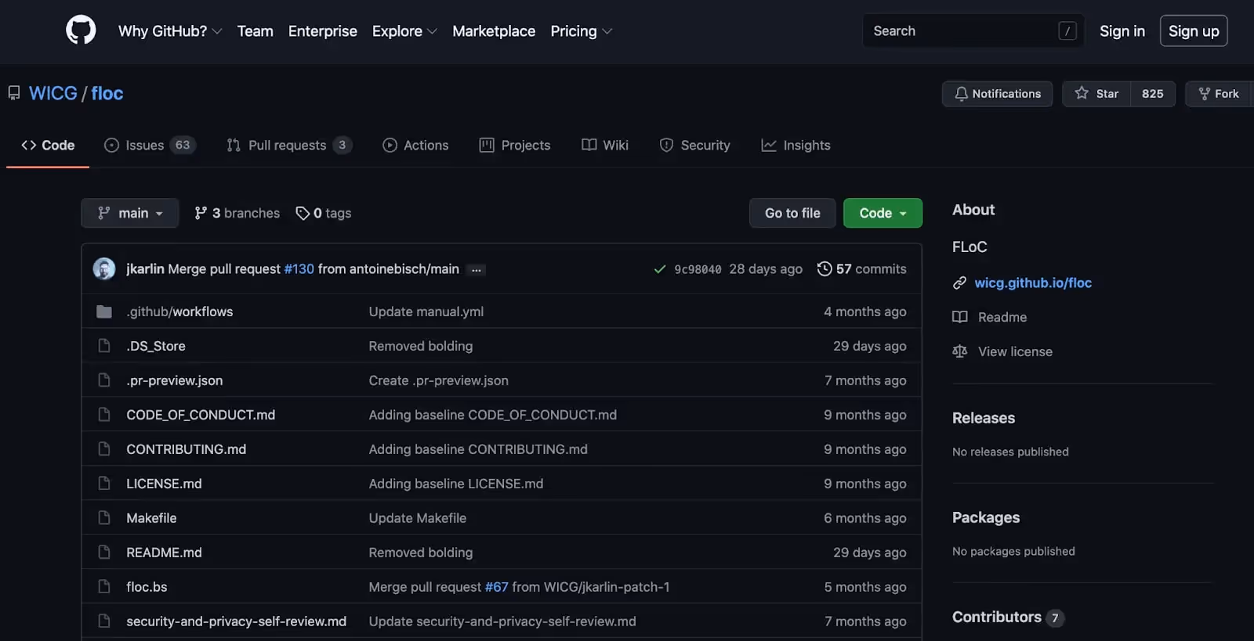The width and height of the screenshot is (1254, 641).
Task: Open the Pricing dropdown menu
Action: [581, 31]
